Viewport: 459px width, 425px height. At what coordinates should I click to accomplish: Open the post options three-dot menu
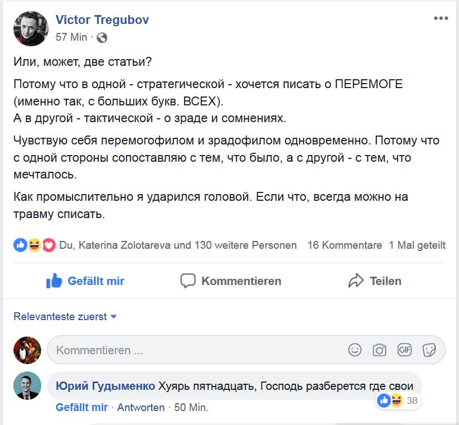(x=441, y=18)
